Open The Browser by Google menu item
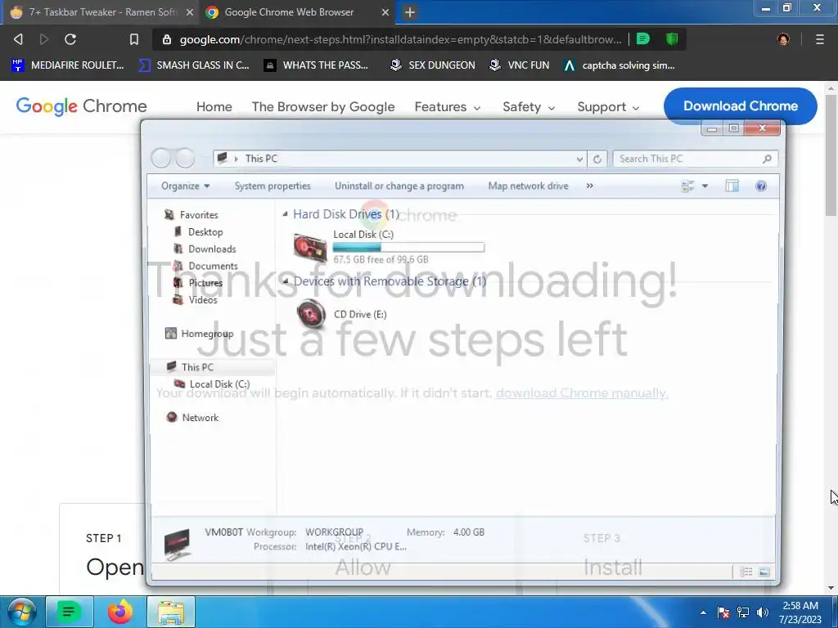Image resolution: width=838 pixels, height=628 pixels. [x=322, y=107]
